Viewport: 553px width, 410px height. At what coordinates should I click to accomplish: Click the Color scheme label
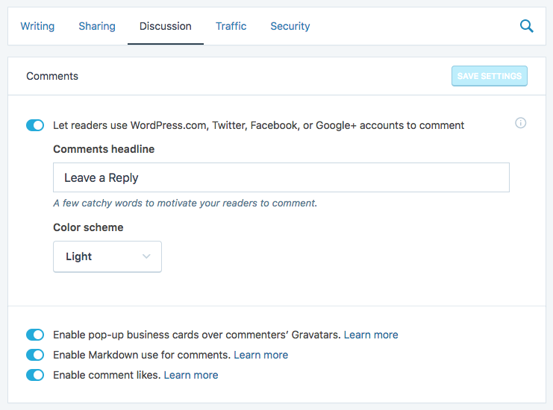[x=88, y=227]
